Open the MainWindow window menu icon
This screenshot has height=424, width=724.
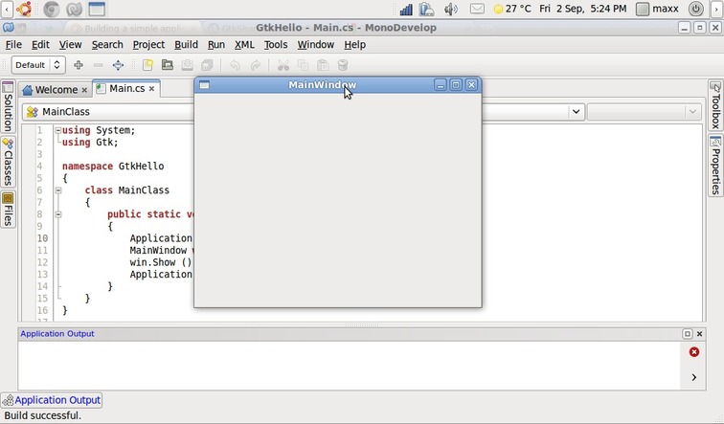(204, 85)
